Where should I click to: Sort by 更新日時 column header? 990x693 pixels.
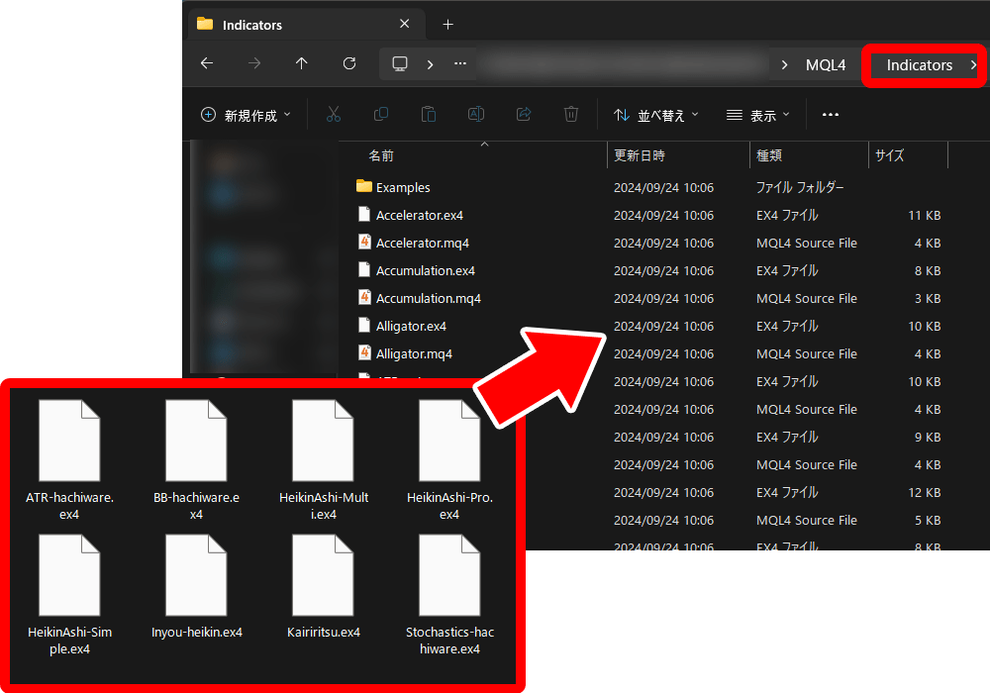[640, 155]
